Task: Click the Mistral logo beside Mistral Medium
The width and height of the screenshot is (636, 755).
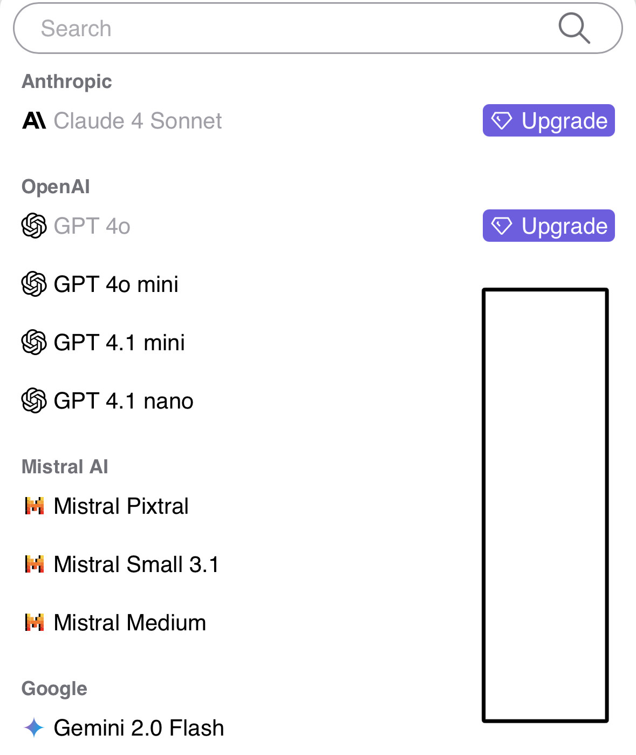Action: point(35,623)
